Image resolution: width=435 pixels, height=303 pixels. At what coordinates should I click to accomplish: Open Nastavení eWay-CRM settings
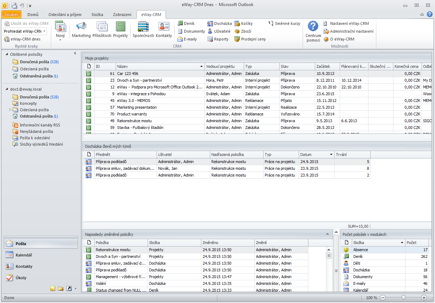tap(346, 23)
